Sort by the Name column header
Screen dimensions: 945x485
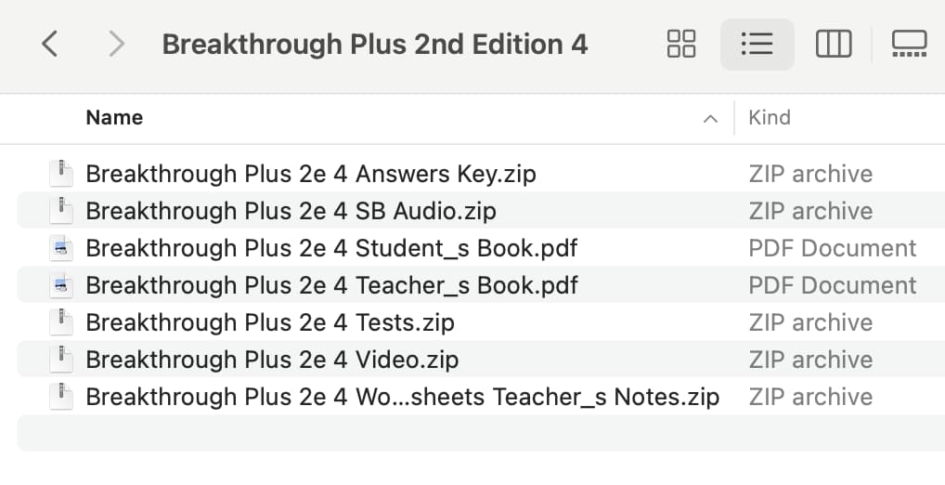(114, 118)
